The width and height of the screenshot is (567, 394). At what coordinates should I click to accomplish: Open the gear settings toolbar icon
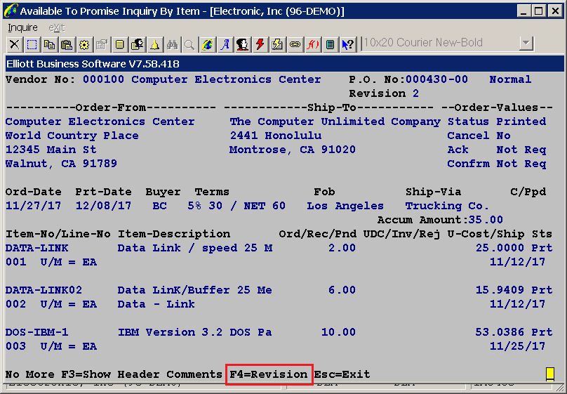coord(84,44)
